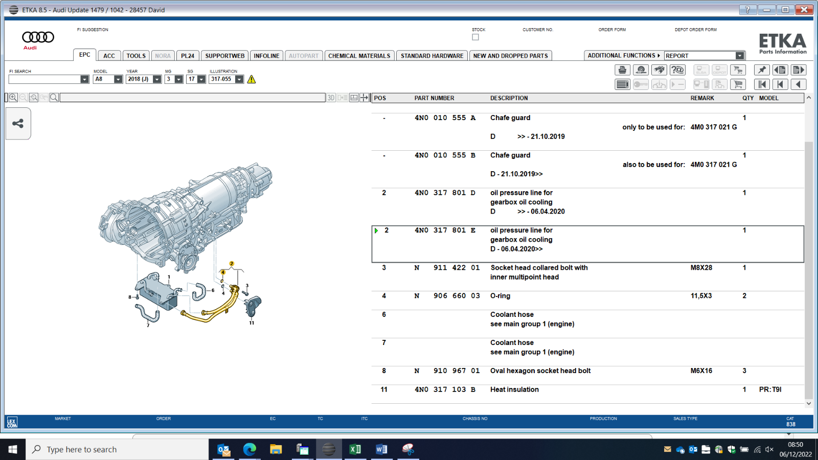818x460 pixels.
Task: Click the printer icon in the toolbar
Action: point(622,70)
